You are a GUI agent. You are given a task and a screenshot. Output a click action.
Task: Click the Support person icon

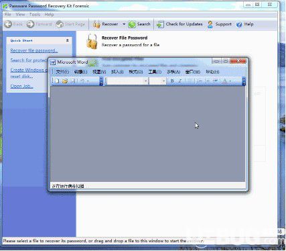tap(210, 24)
